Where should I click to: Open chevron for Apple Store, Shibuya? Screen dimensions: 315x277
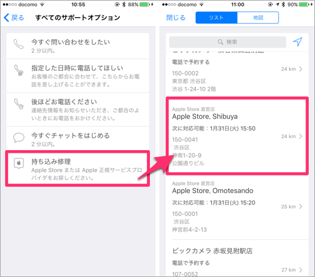point(301,136)
